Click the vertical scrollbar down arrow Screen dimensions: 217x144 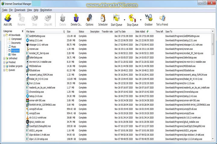(x=213, y=139)
